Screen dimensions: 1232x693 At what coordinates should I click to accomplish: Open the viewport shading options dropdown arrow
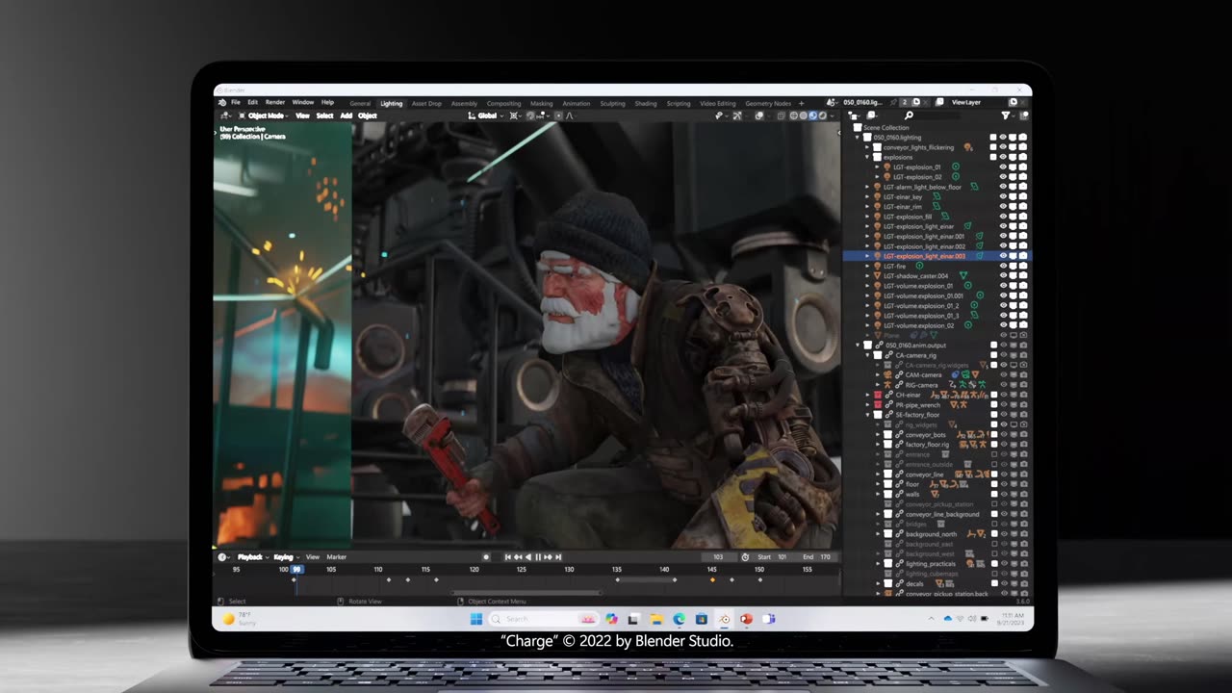pos(832,115)
